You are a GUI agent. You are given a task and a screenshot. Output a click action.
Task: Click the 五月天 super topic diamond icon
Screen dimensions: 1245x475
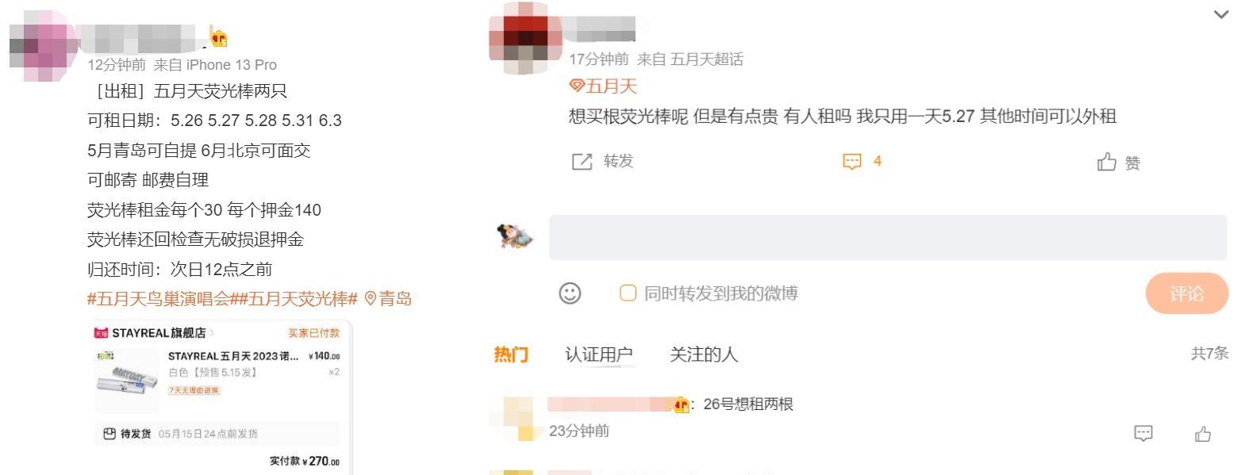577,86
